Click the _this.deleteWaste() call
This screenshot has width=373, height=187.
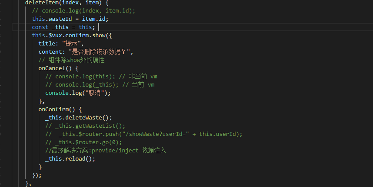(x=79, y=118)
